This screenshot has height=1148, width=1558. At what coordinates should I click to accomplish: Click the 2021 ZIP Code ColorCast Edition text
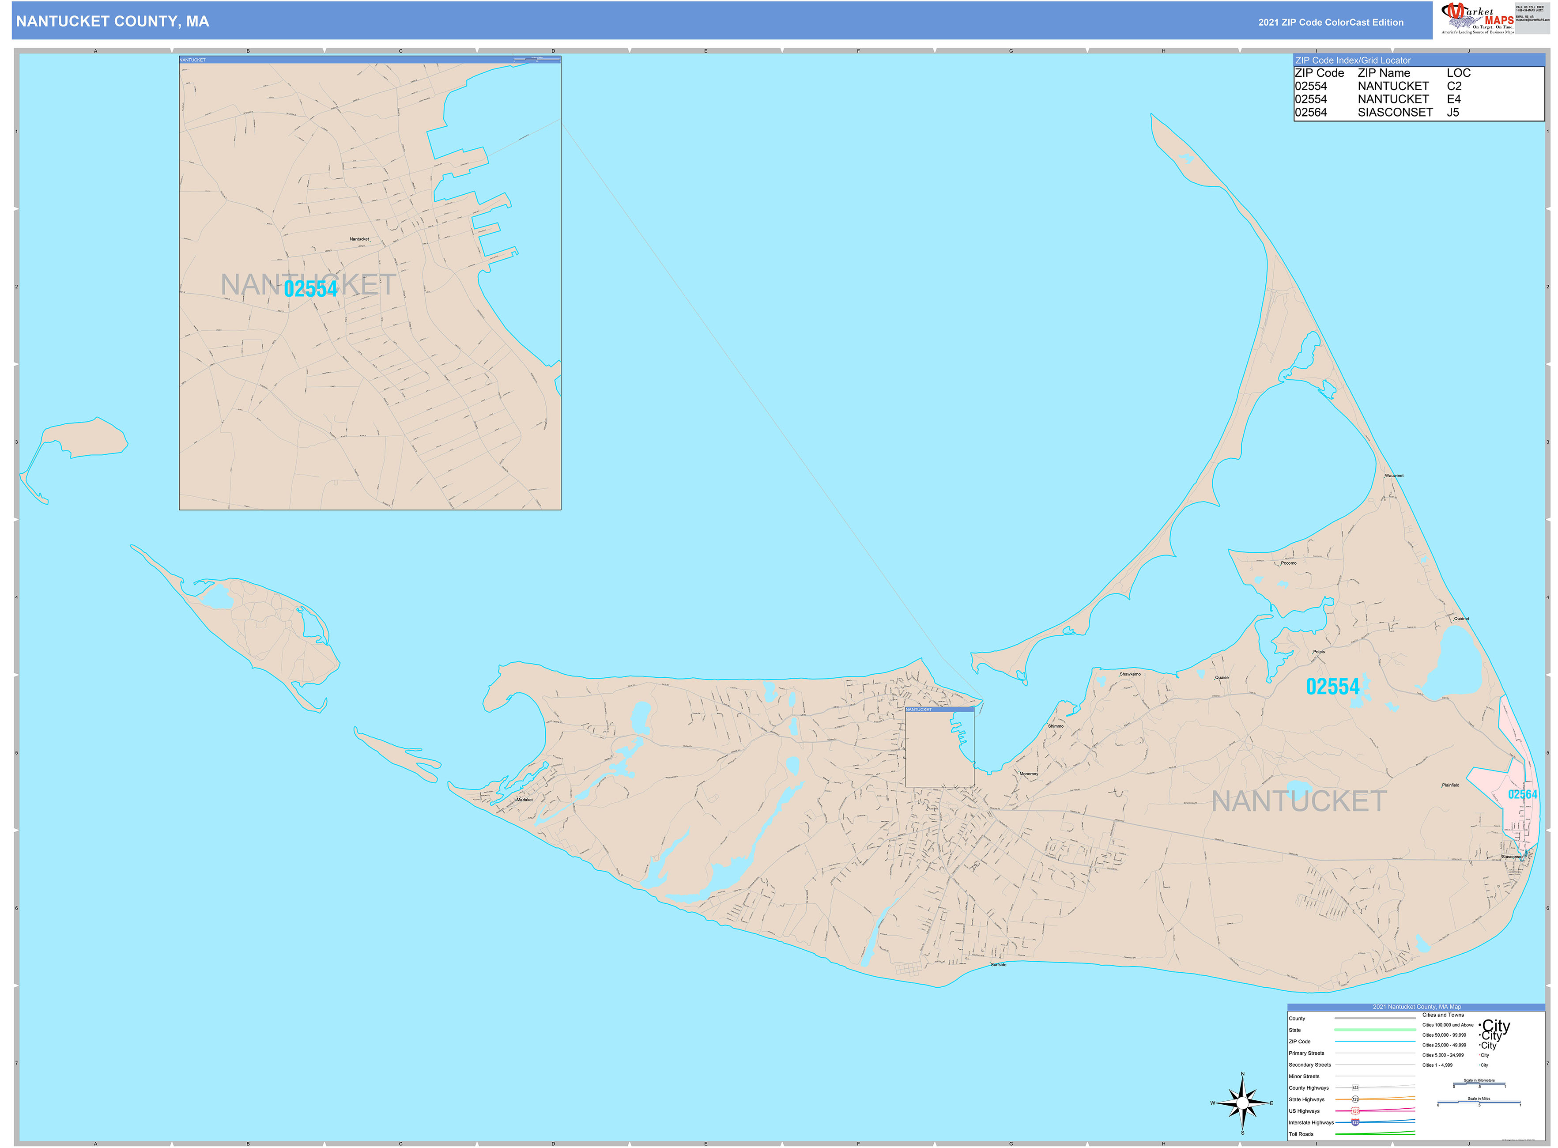click(1331, 22)
